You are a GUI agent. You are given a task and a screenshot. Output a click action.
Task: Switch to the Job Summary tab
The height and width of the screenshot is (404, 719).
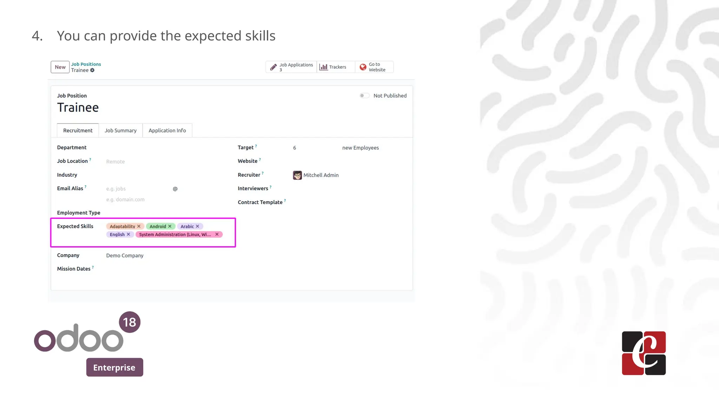coord(120,130)
